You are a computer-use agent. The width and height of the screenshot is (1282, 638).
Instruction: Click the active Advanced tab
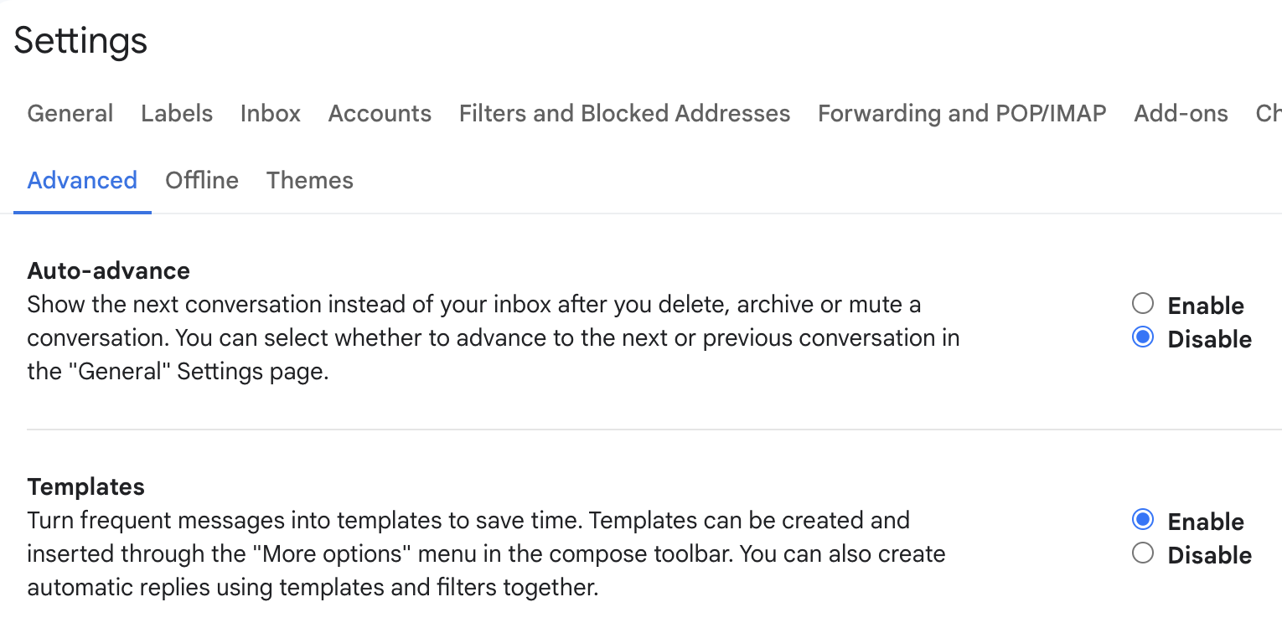coord(82,181)
